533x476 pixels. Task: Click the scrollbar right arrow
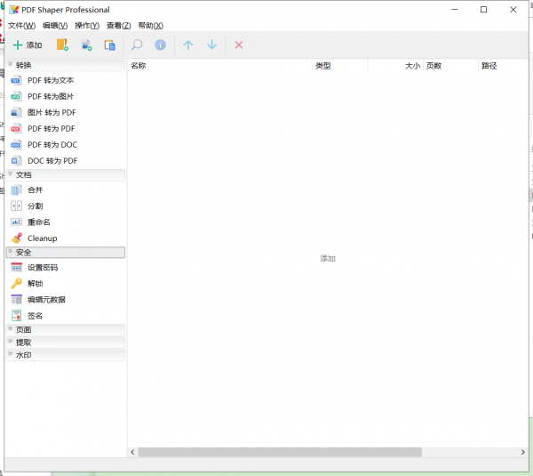[523, 452]
